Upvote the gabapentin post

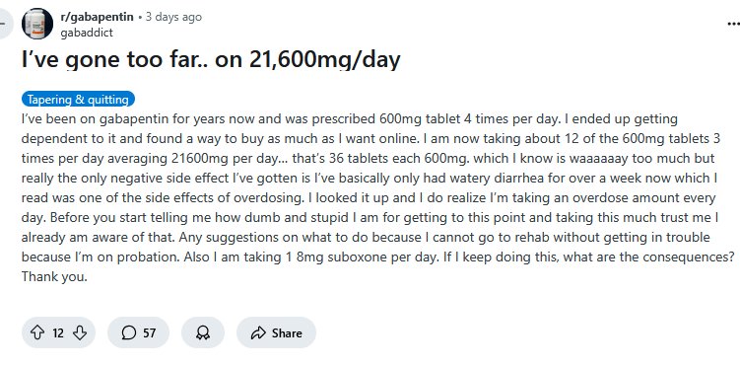click(x=37, y=333)
